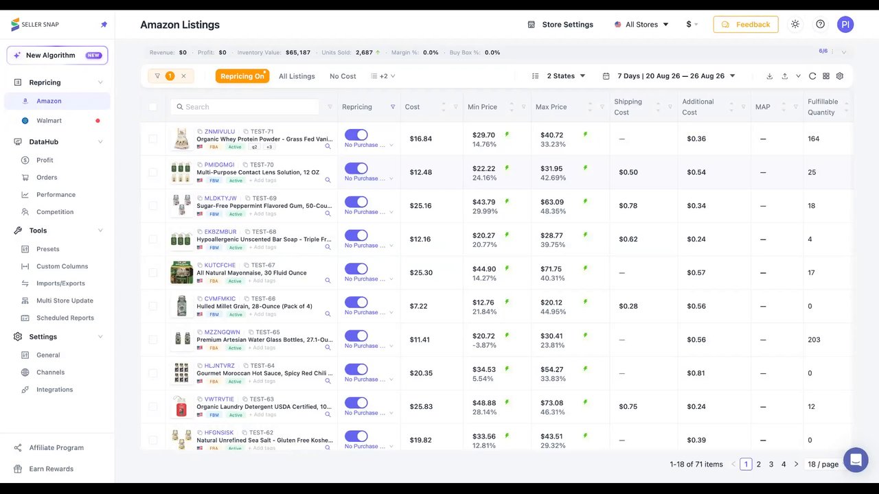Toggle the light/dark theme sun icon
Screen dimensions: 879x494
[795, 24]
